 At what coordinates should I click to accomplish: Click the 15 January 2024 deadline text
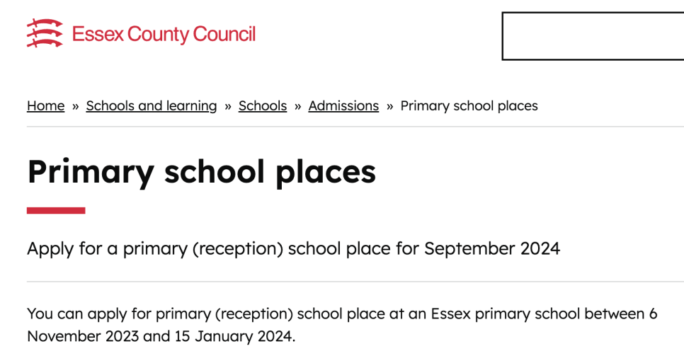pyautogui.click(x=234, y=337)
